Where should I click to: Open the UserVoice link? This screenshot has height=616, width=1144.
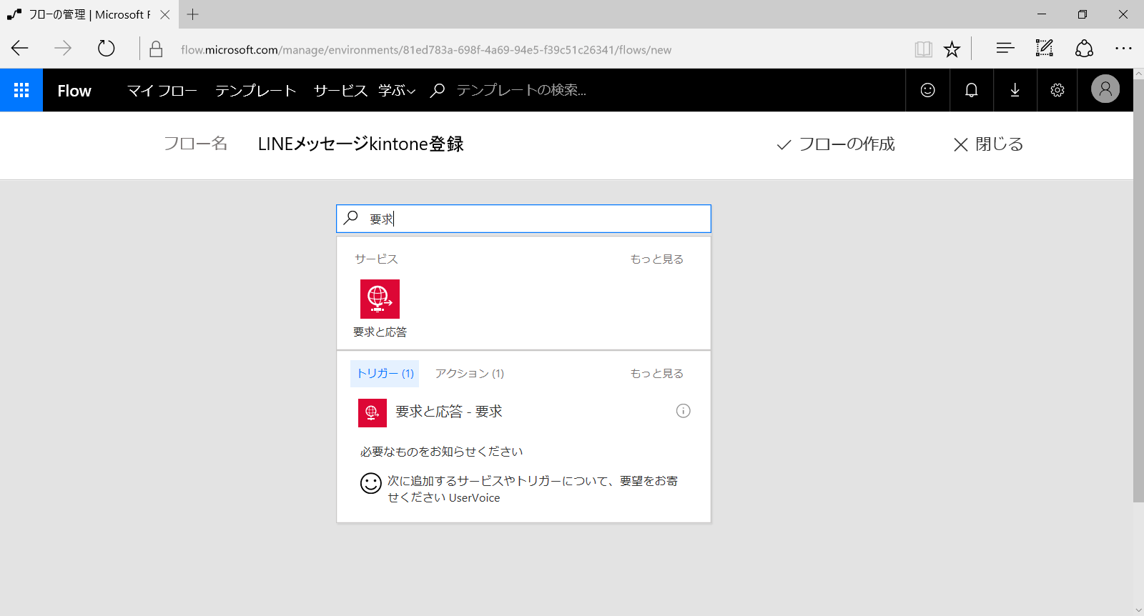[x=474, y=497]
